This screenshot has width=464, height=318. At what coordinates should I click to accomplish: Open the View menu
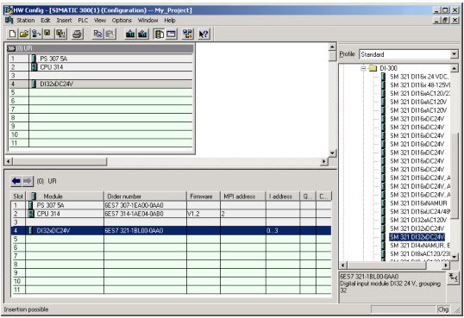[100, 20]
